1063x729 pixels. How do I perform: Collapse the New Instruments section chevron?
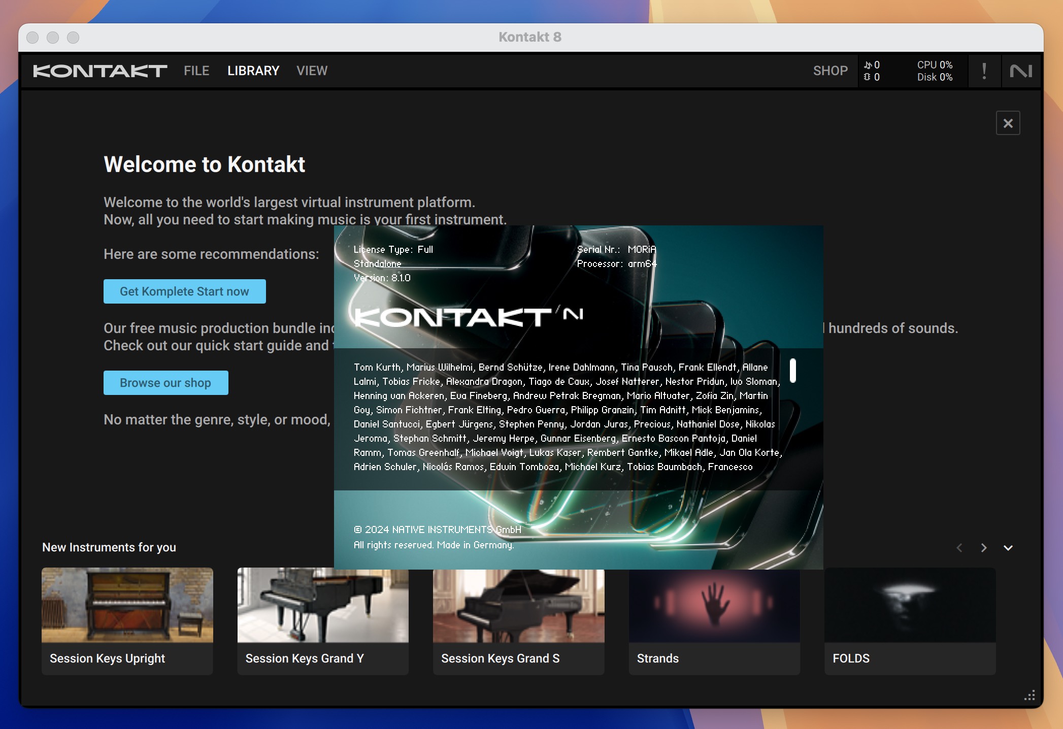(x=1008, y=548)
